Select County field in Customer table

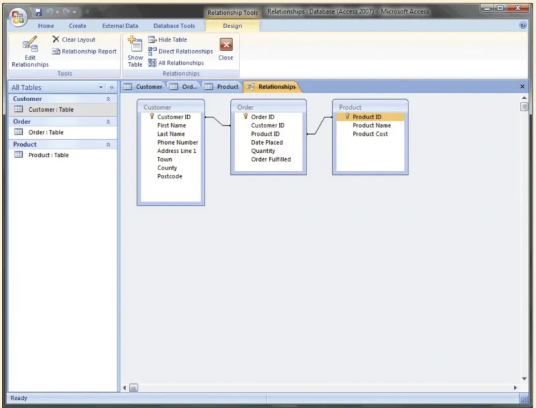click(167, 168)
